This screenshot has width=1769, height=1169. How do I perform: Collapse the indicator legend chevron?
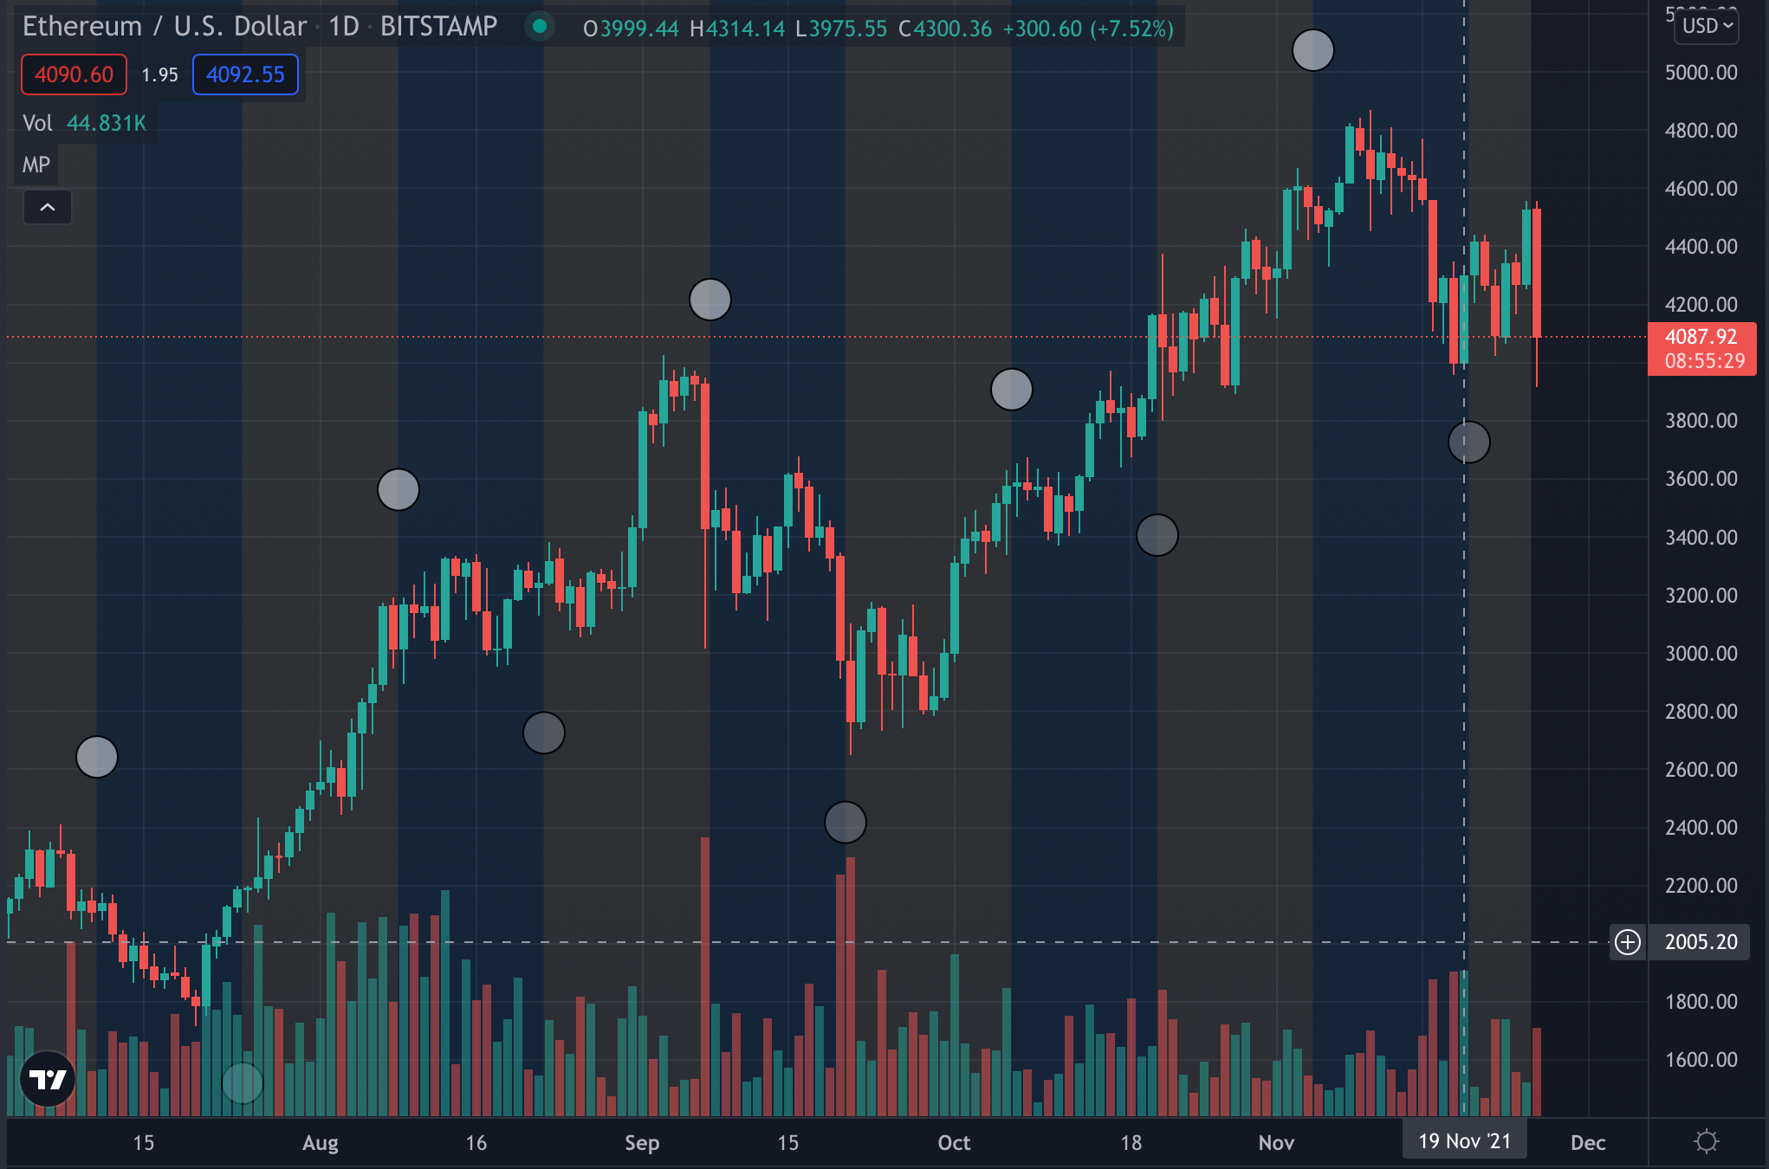point(48,207)
